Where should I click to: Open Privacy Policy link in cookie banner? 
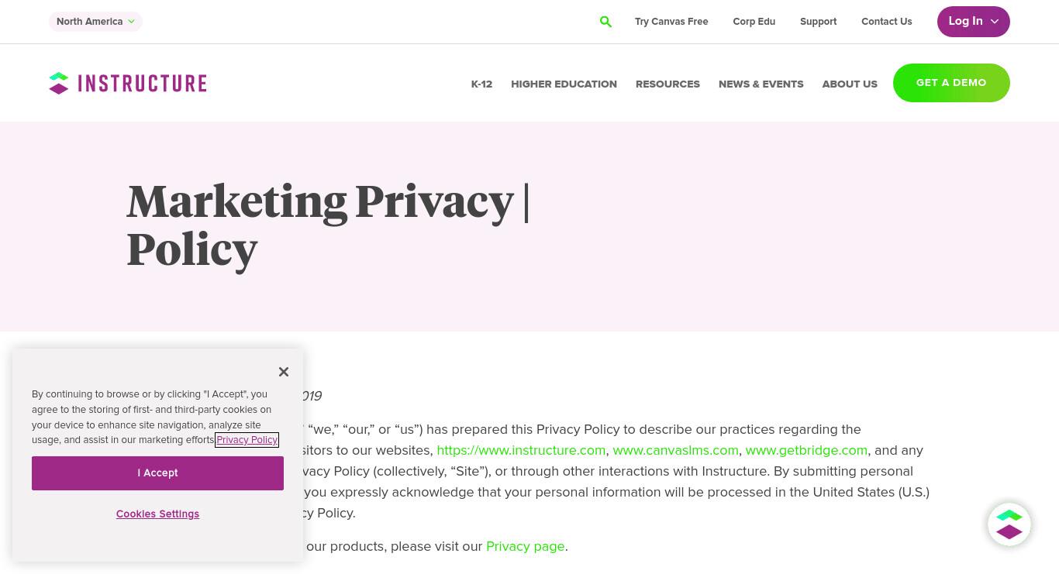point(247,440)
